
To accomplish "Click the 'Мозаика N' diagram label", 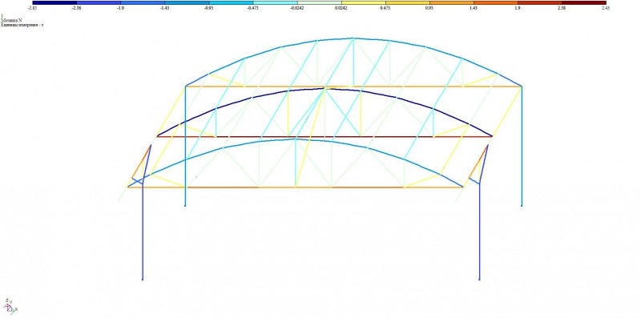I will (x=11, y=20).
